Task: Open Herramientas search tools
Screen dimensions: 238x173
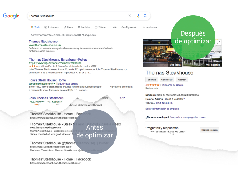Action: pyautogui.click(x=149, y=27)
